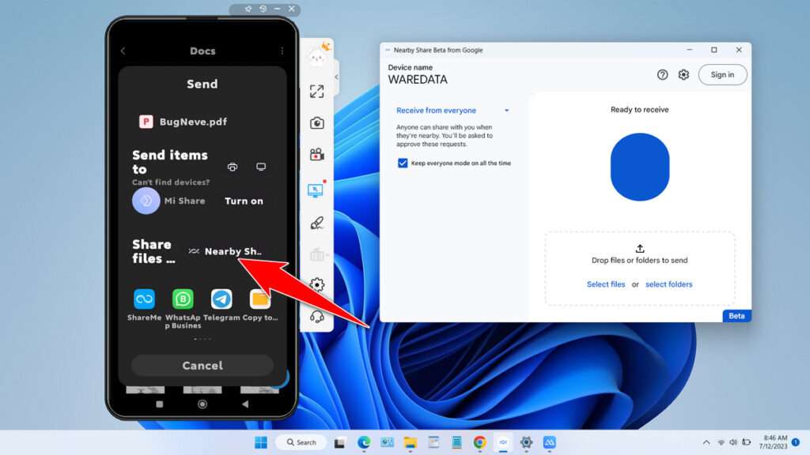Uncheck Keep everyone mode on all the time
810x455 pixels.
(x=403, y=163)
